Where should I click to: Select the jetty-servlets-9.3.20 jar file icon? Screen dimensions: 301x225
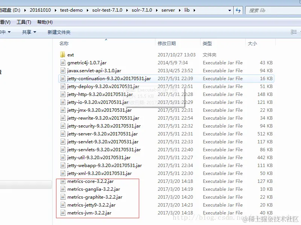63,149
